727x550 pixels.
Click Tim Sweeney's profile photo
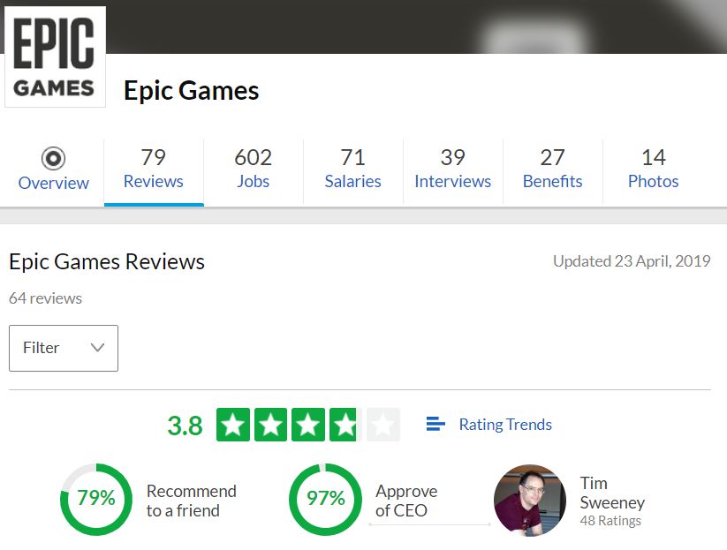pos(530,501)
